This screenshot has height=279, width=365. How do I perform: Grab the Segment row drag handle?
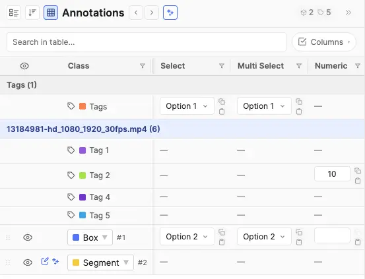(x=8, y=263)
